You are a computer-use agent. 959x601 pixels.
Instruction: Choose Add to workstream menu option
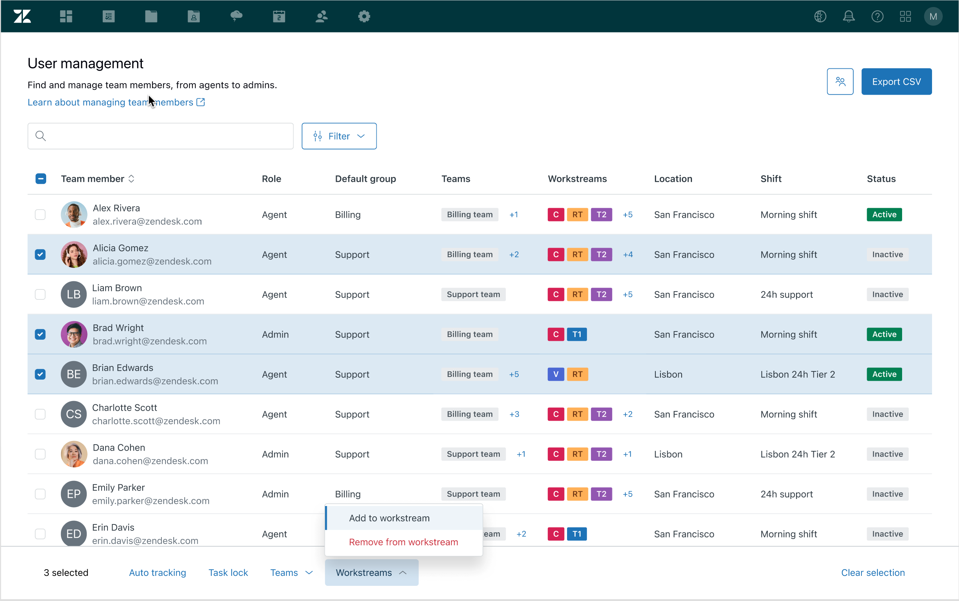[x=389, y=518]
